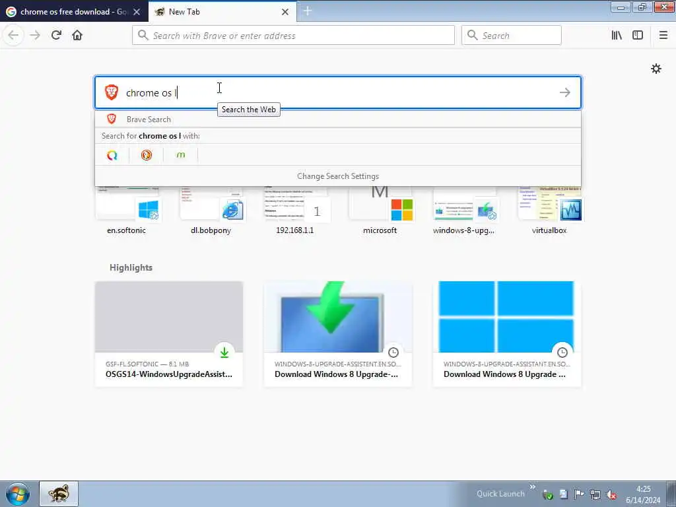Open Action Center flag icon
The width and height of the screenshot is (676, 507).
pos(580,494)
